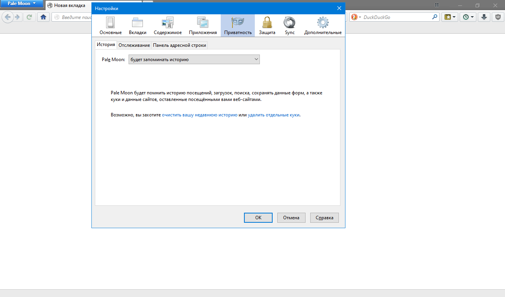This screenshot has width=505, height=297.
Task: Click the очистить вашу недавнюю историю link
Action: (200, 115)
